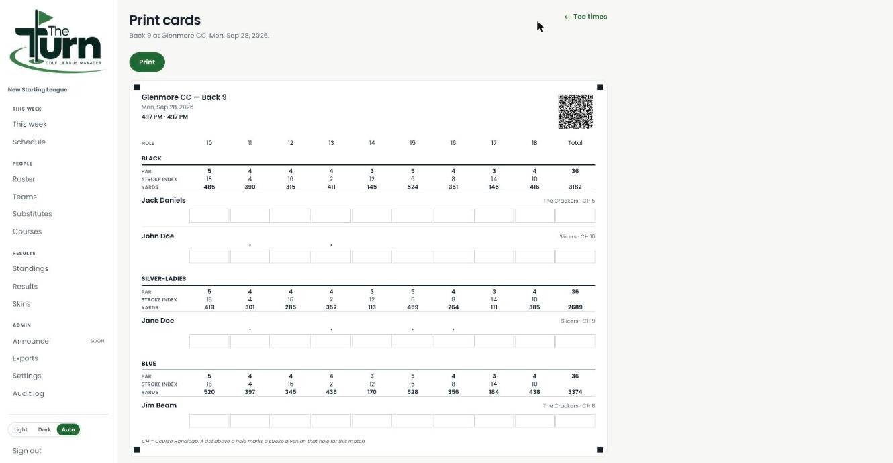Click Blue tees hole 10 yardage 520
893x463 pixels.
click(x=209, y=392)
